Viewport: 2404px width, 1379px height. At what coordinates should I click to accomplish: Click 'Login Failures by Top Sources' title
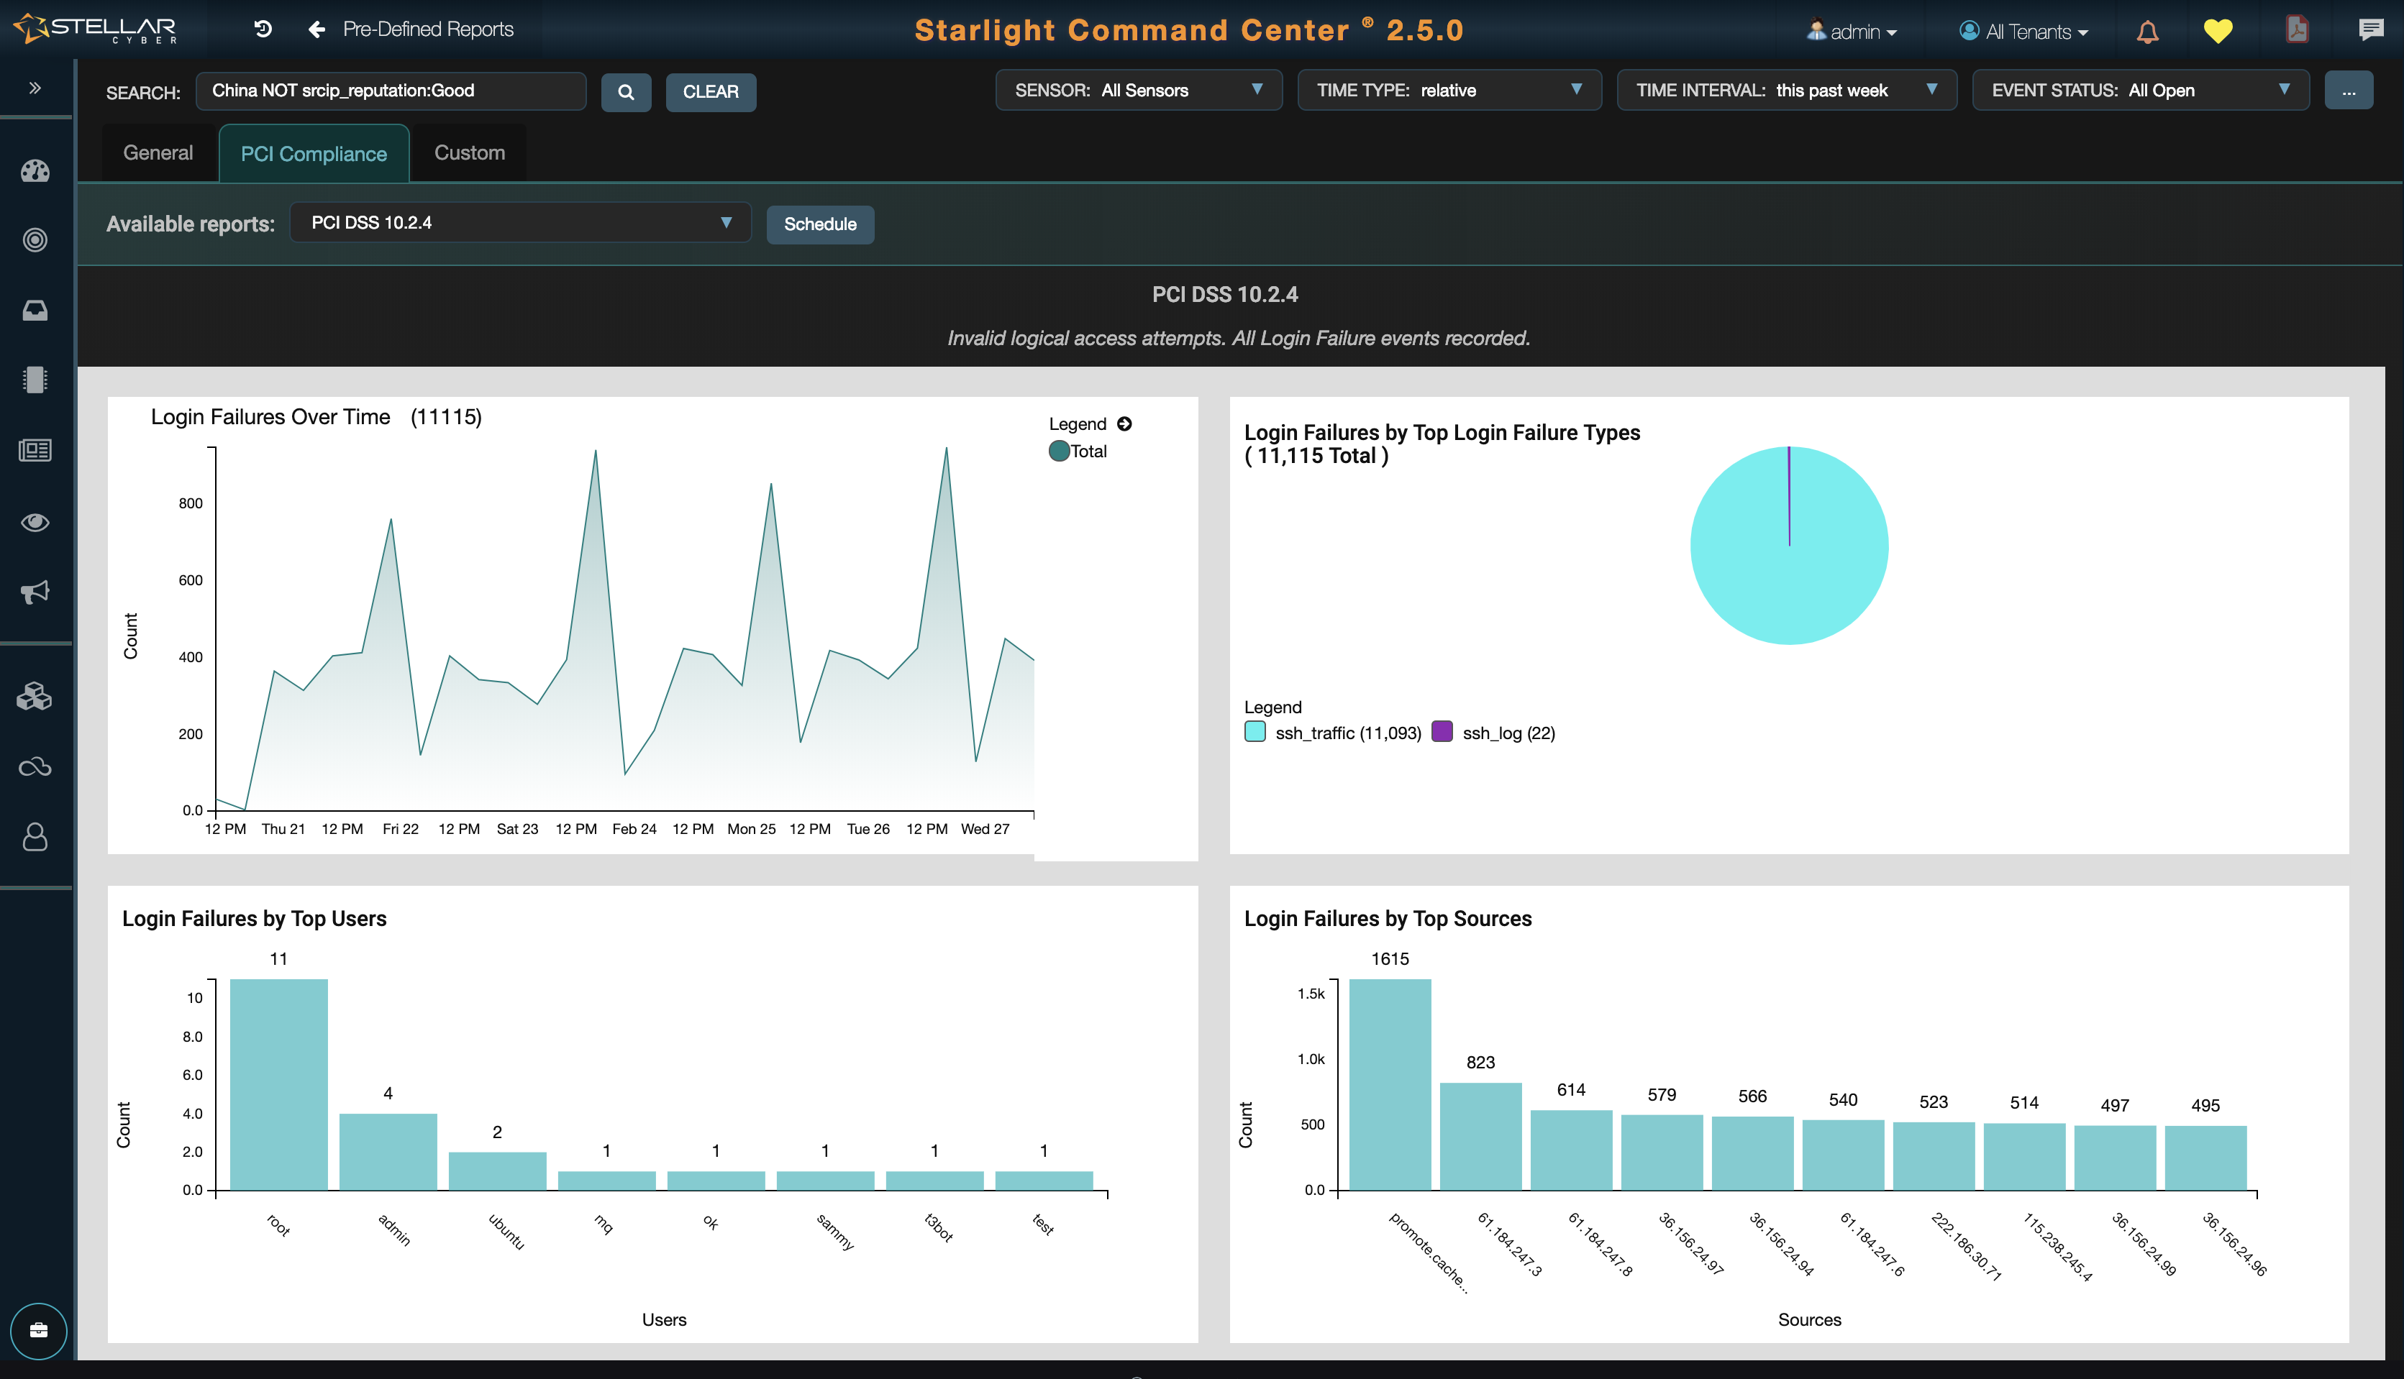1388,919
